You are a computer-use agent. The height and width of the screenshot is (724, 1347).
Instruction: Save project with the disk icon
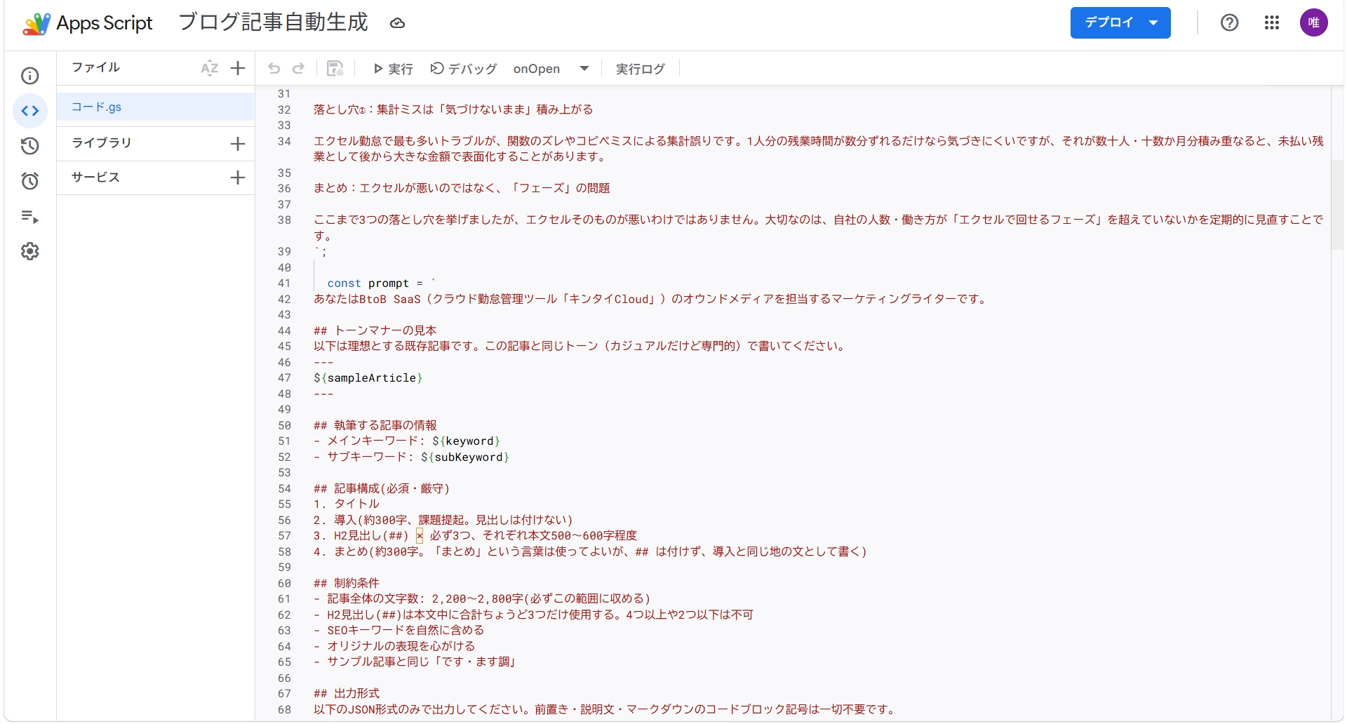point(335,68)
